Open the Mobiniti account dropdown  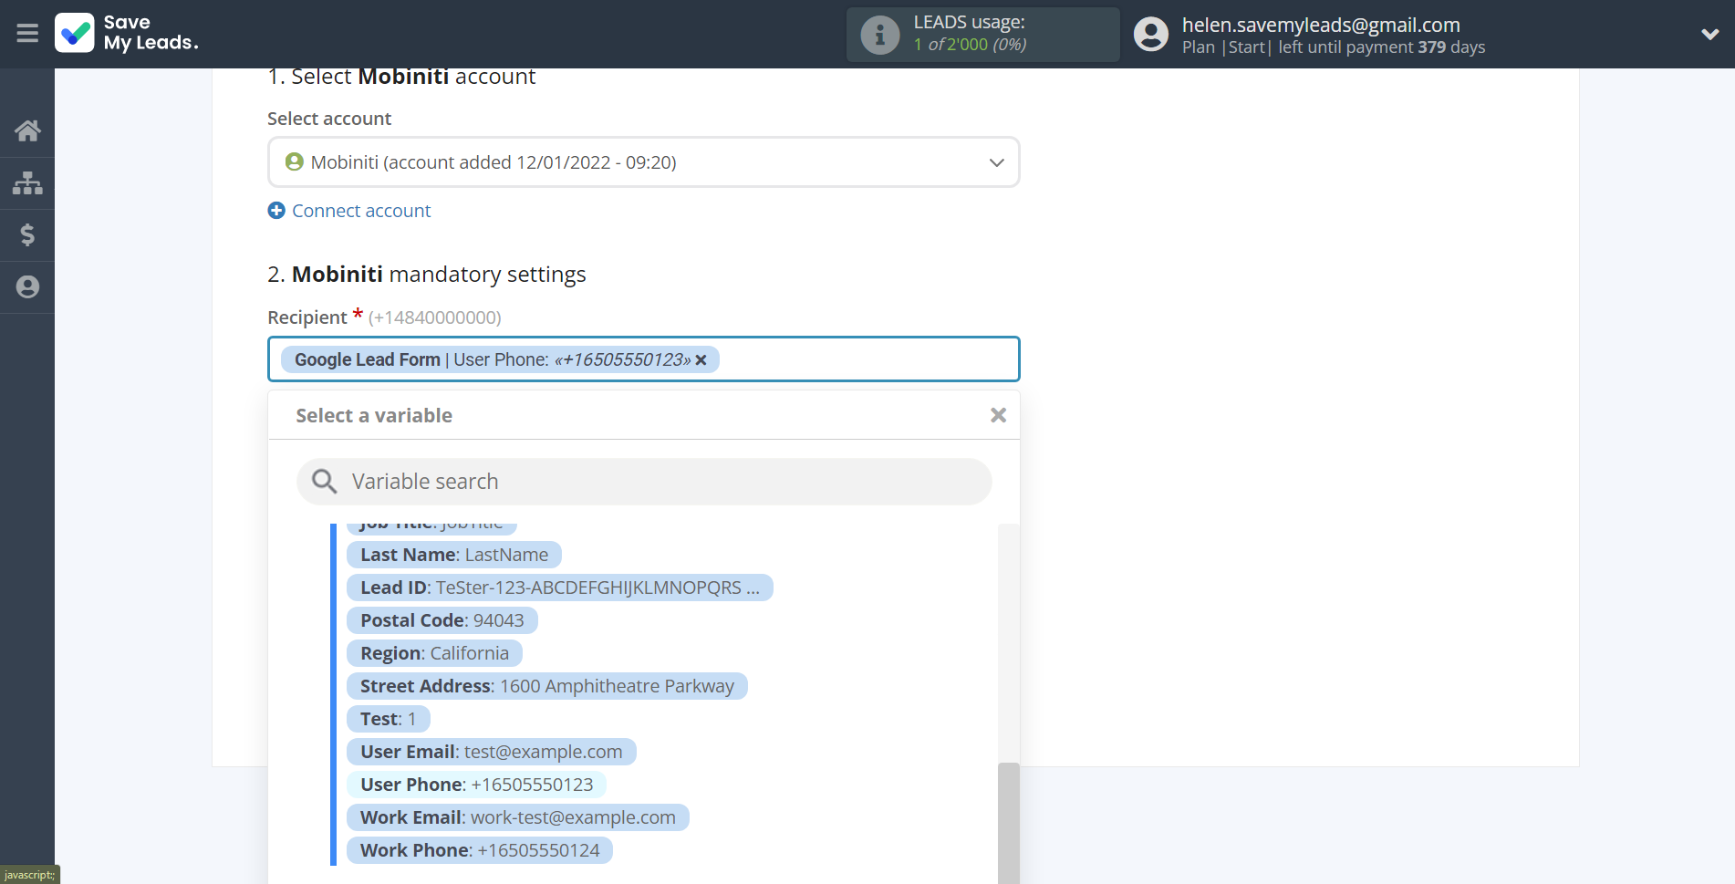click(x=643, y=162)
